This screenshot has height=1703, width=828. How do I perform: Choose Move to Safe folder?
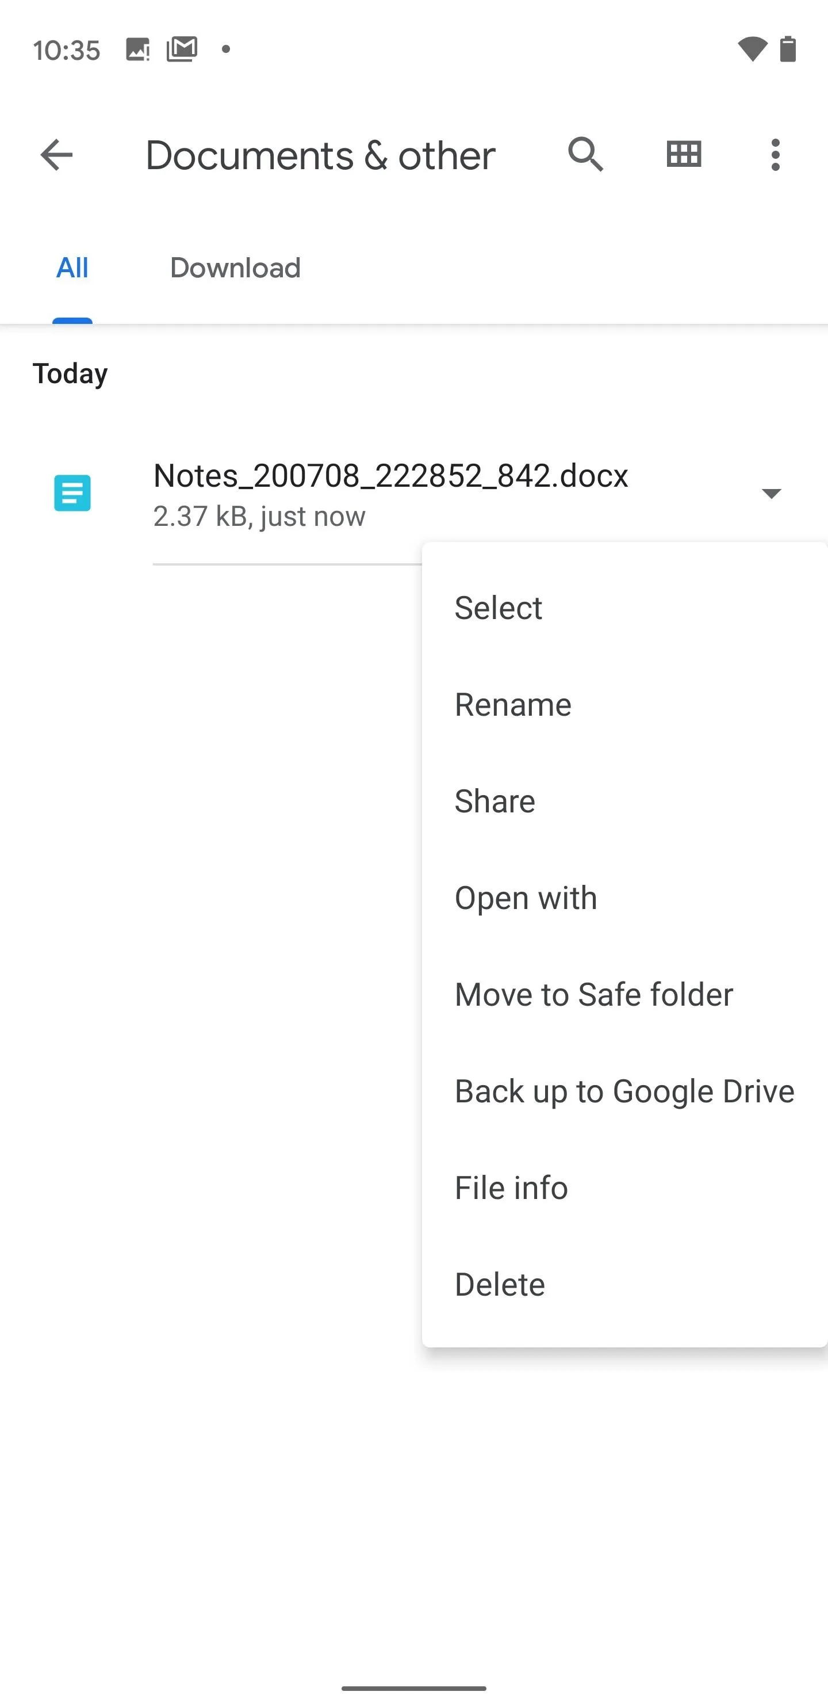pos(624,994)
